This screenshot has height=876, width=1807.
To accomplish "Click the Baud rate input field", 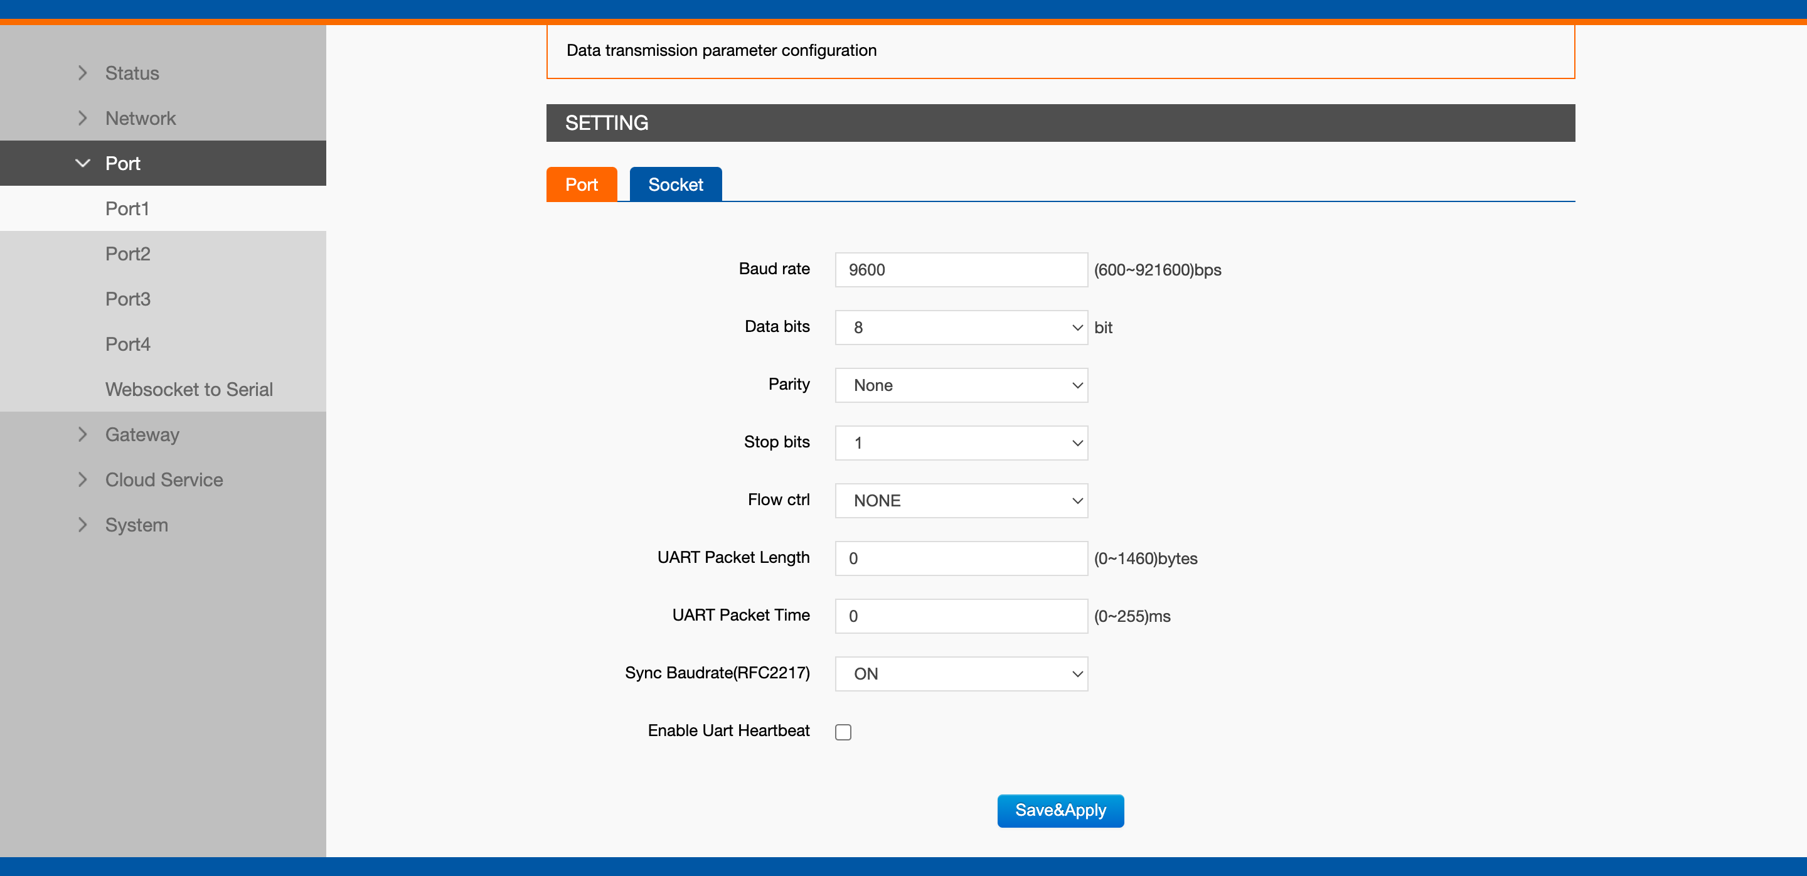I will 961,270.
